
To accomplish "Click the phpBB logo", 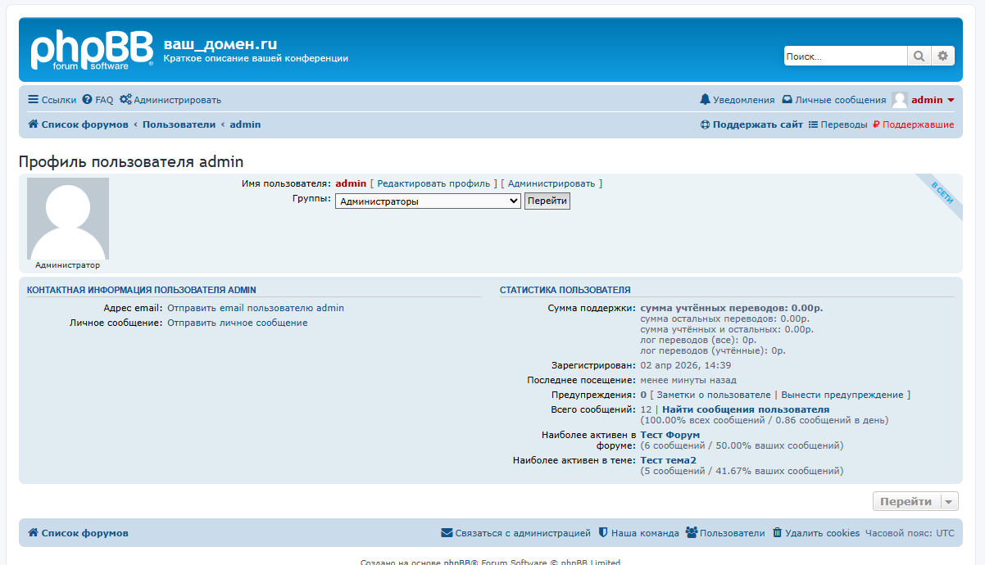I will [91, 51].
